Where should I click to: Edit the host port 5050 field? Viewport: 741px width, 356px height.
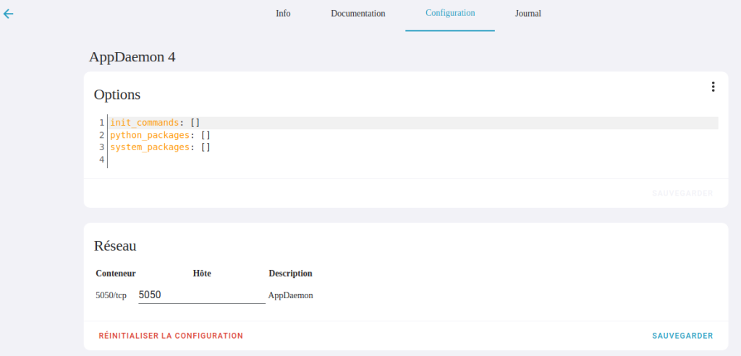pos(202,295)
